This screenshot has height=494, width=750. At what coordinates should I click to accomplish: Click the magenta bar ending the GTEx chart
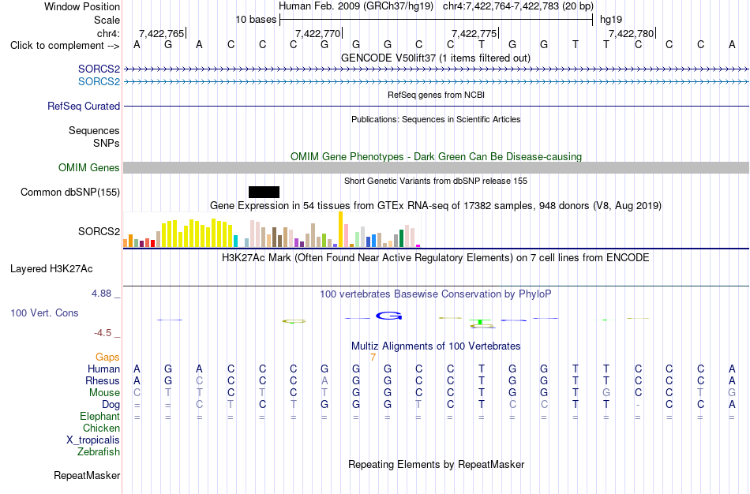pyautogui.click(x=418, y=245)
